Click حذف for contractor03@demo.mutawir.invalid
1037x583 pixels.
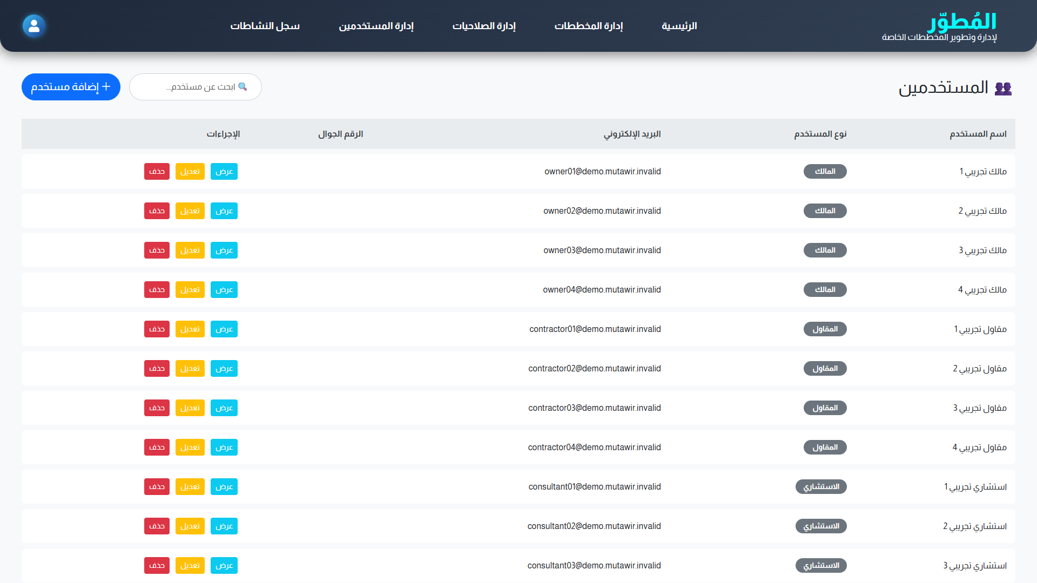(x=157, y=408)
